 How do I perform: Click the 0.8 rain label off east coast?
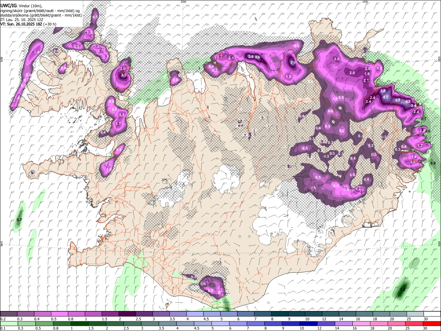click(x=433, y=163)
